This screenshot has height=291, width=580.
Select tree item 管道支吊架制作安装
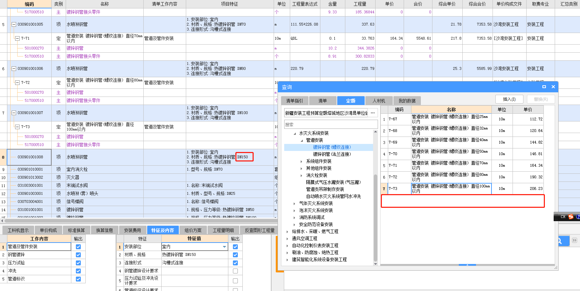325,190
